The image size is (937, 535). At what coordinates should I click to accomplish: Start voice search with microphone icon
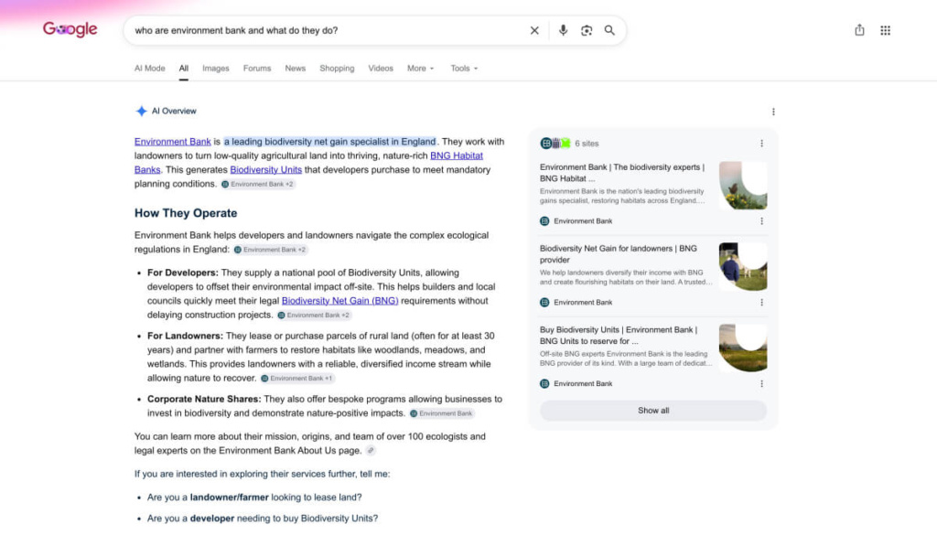point(563,30)
